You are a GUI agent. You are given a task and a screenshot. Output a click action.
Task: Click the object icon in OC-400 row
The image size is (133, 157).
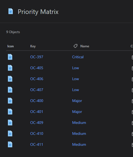point(10,101)
